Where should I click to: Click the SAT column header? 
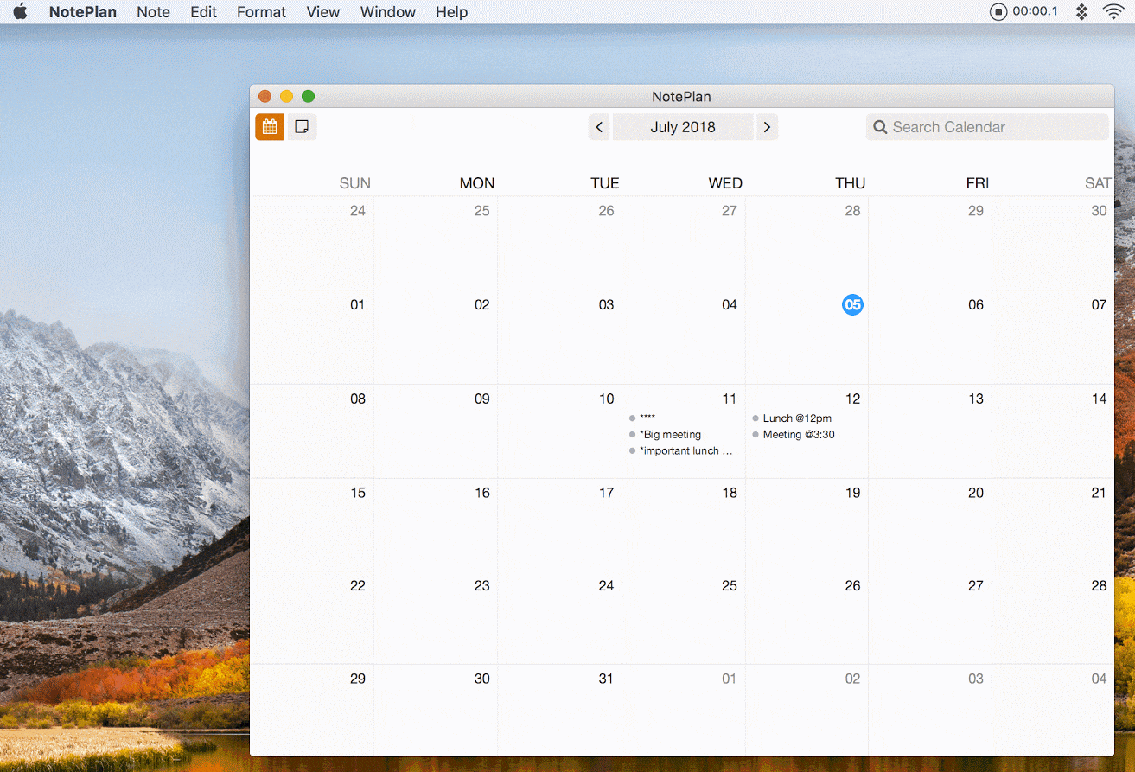pos(1098,183)
